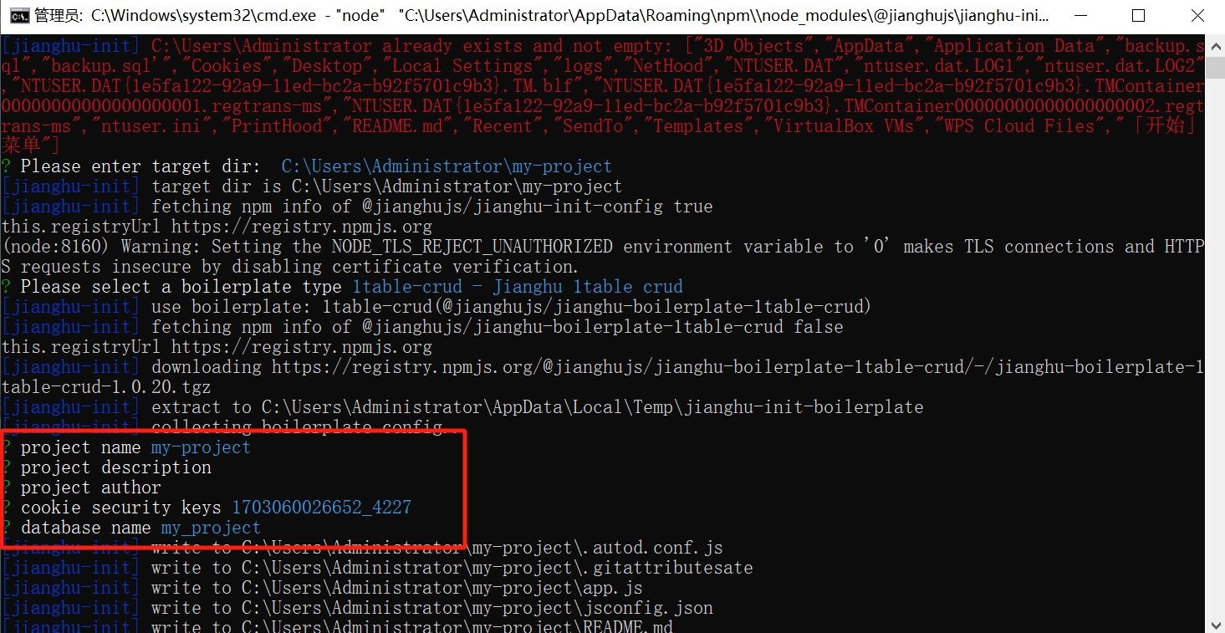This screenshot has width=1225, height=633.
Task: Click the first registry.npmjs.org URL line
Action: [x=217, y=227]
